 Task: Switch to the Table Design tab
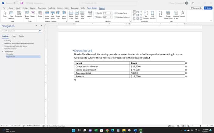pos(92,8)
